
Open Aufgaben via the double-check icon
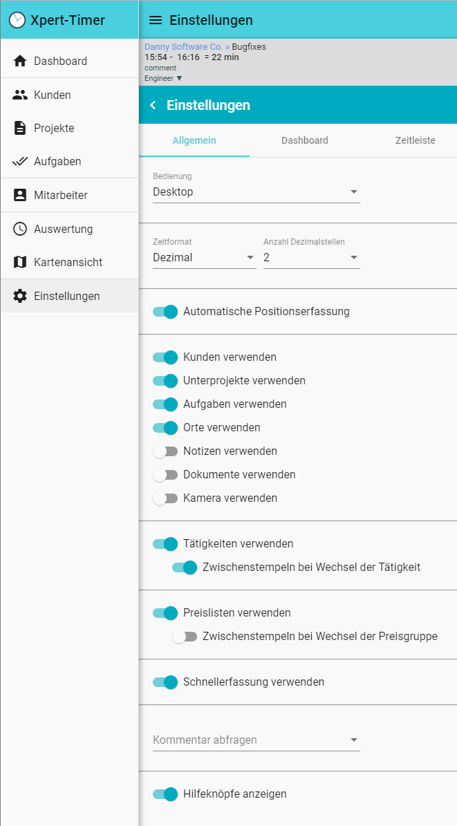[x=20, y=161]
